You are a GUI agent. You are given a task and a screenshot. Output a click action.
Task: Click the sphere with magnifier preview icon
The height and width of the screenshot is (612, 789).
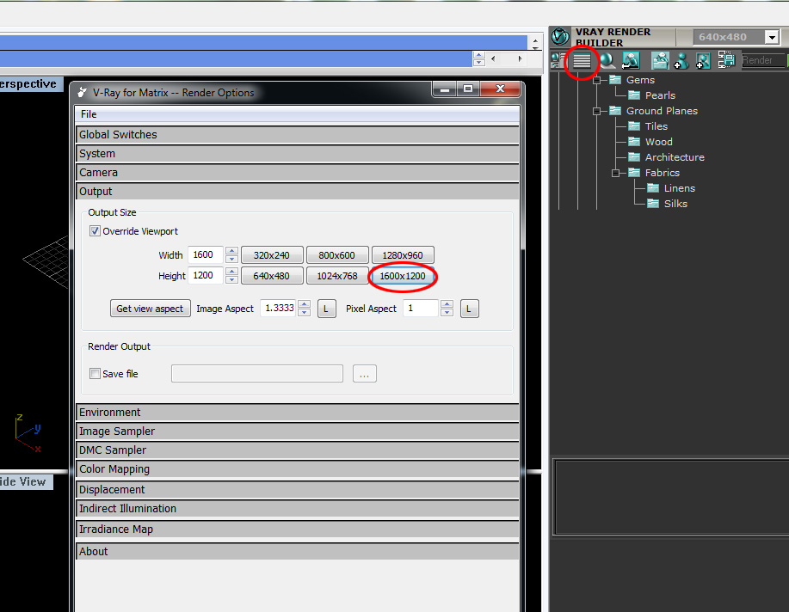click(x=607, y=60)
